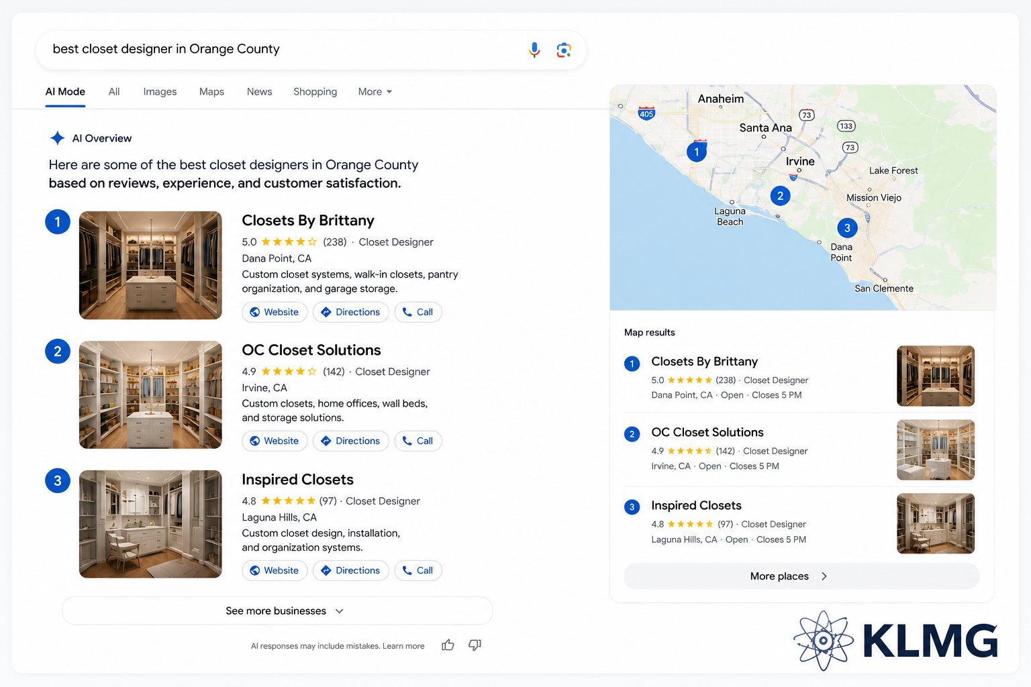Click the 405 highway shield on map
The width and height of the screenshot is (1031, 687).
646,113
